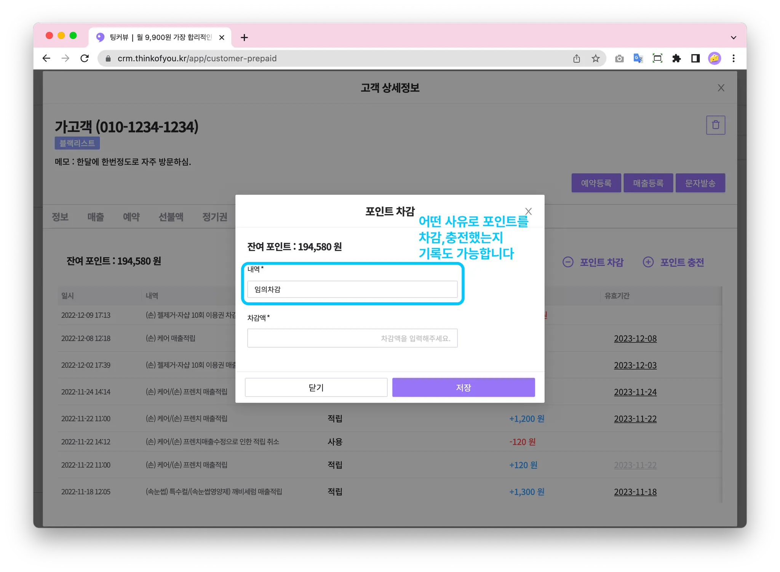780x572 pixels.
Task: Click the 차감액 amount input field
Action: (x=352, y=338)
